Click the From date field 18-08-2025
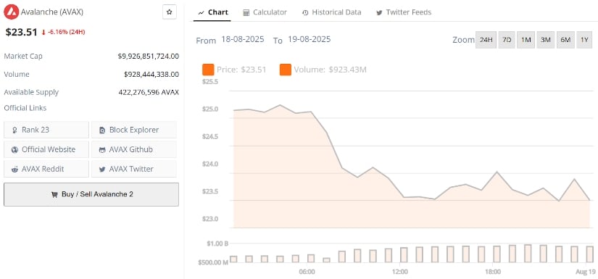 tap(243, 39)
